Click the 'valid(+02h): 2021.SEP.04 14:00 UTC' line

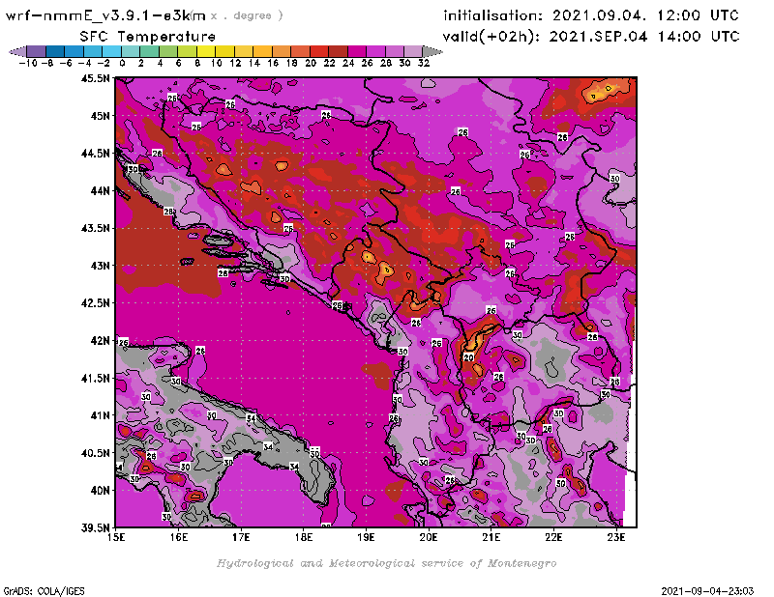pyautogui.click(x=591, y=37)
